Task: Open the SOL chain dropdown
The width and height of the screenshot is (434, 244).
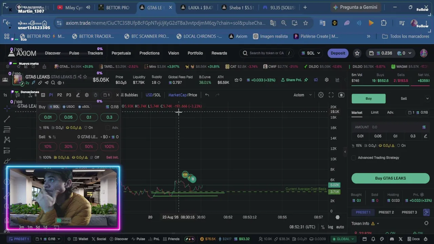Action: click(x=311, y=53)
